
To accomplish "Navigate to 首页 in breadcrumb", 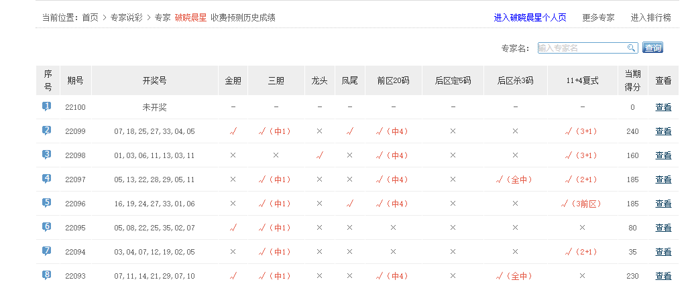I will [91, 17].
